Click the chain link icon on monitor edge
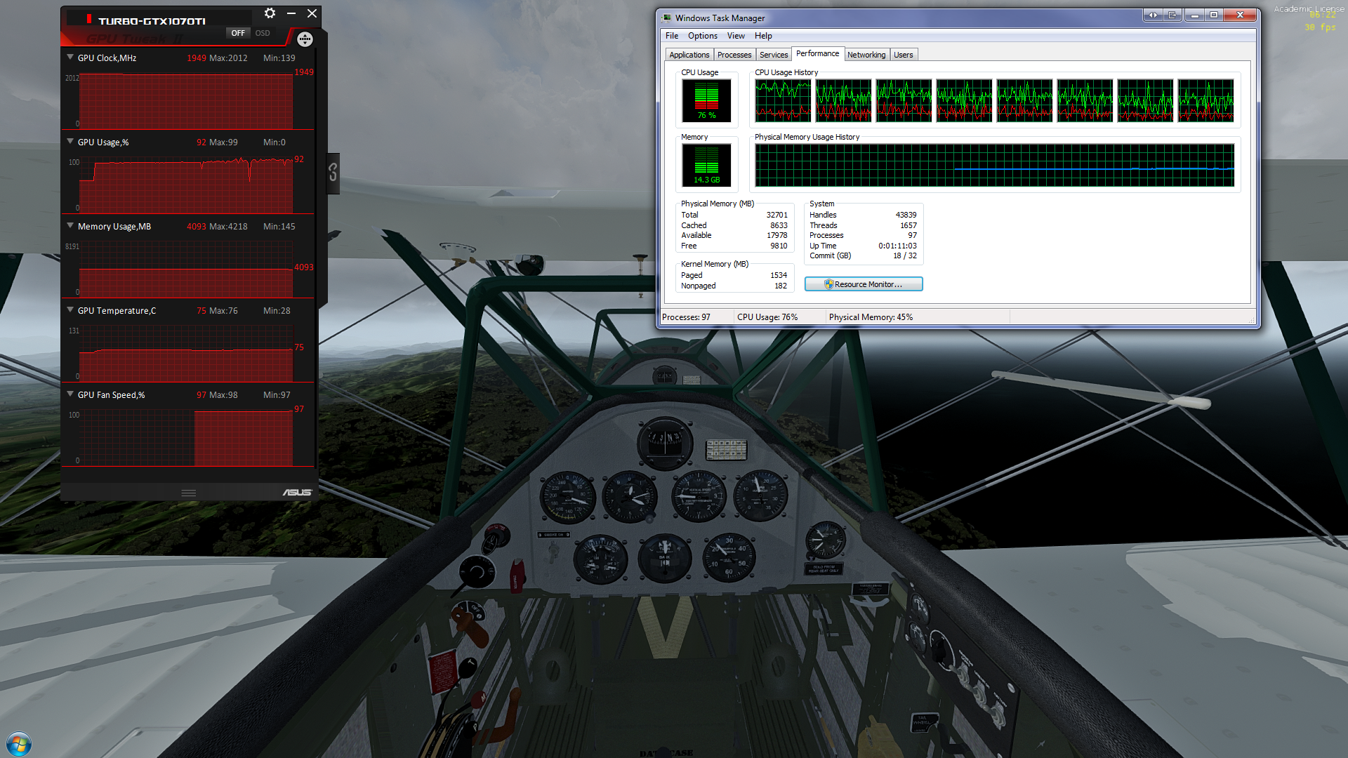This screenshot has height=758, width=1348. [x=333, y=172]
